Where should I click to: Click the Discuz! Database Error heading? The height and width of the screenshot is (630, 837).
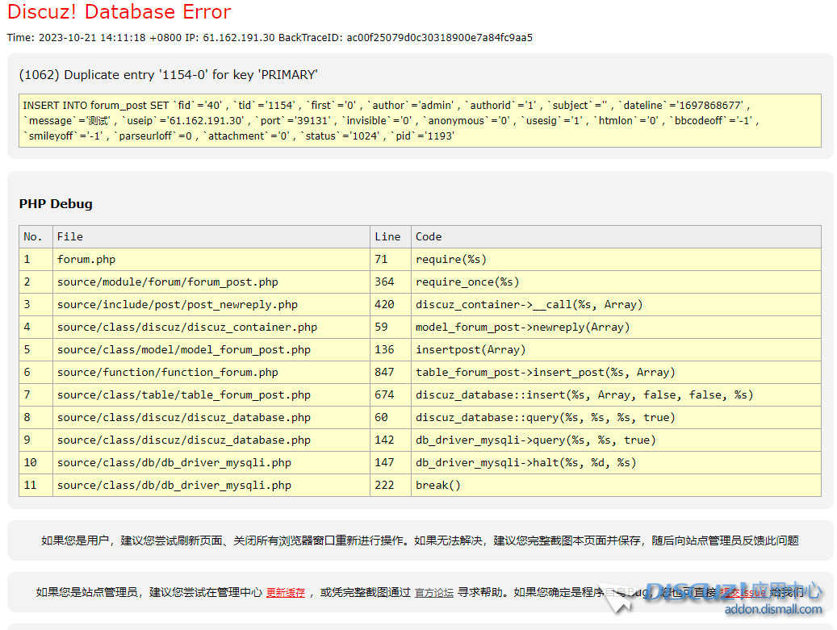coord(119,12)
